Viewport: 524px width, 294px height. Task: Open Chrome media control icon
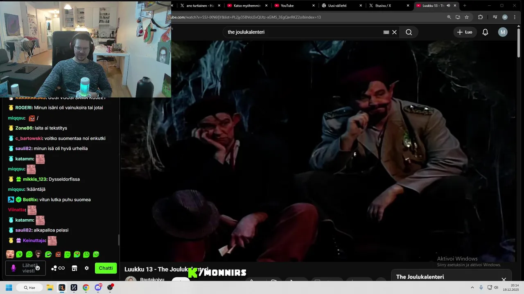tap(495, 17)
